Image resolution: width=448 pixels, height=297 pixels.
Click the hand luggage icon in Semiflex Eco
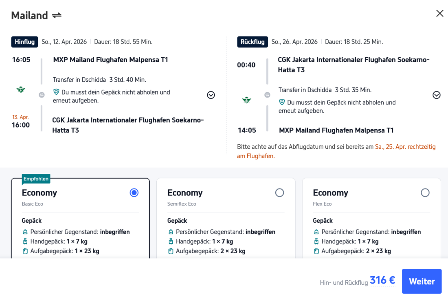coord(171,241)
